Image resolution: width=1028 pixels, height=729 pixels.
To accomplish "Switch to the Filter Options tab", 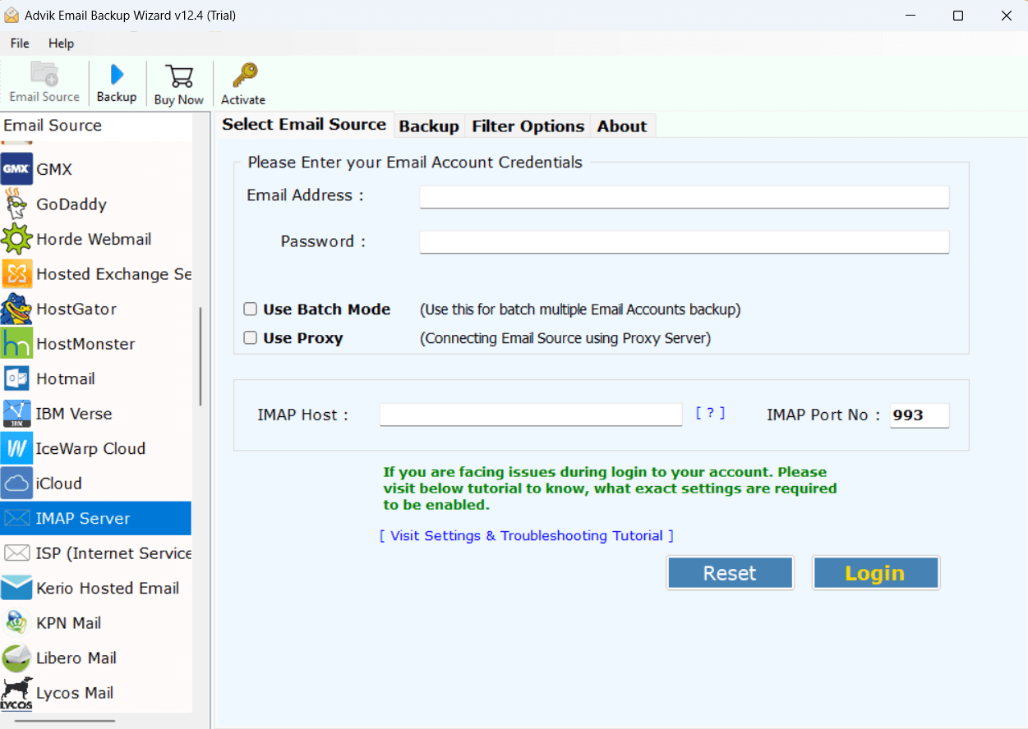I will pos(528,126).
